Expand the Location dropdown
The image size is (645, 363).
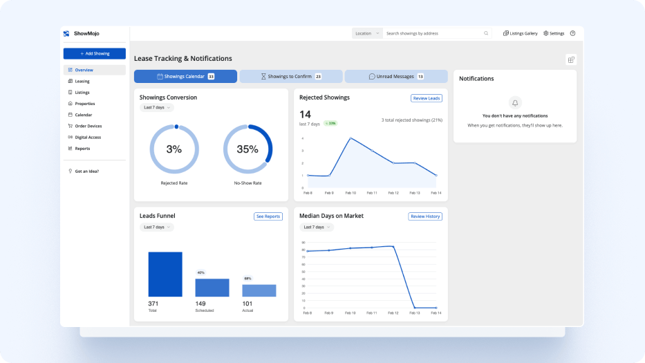pyautogui.click(x=367, y=33)
